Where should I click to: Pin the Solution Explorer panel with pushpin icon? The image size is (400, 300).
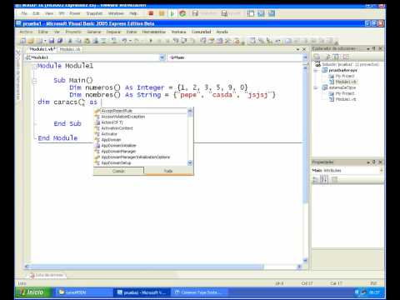pos(374,48)
